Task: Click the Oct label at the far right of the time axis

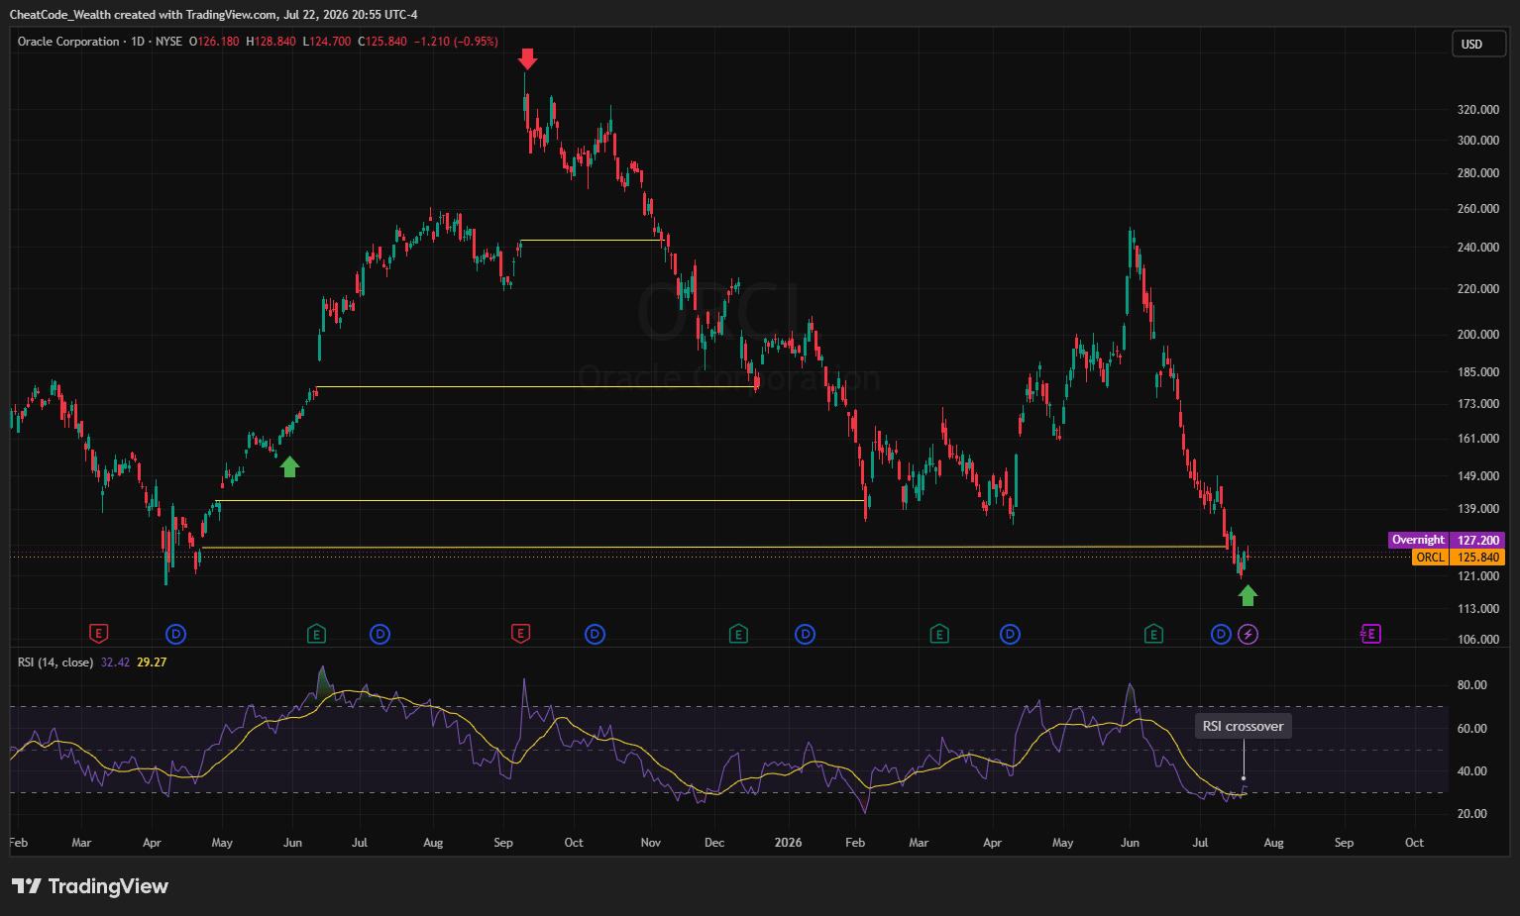Action: (x=1414, y=843)
